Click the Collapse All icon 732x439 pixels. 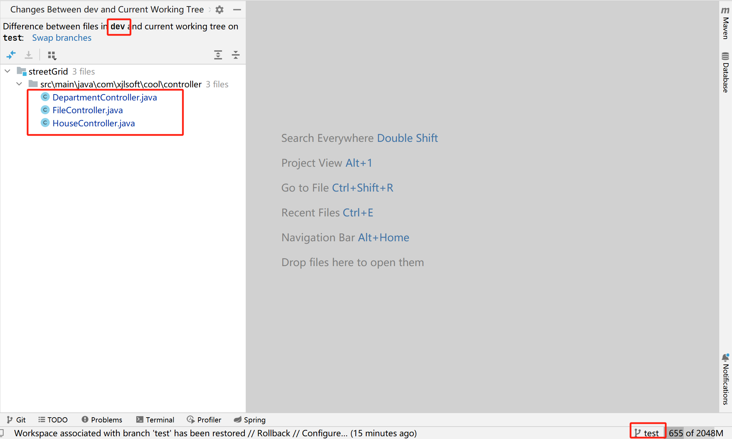236,55
